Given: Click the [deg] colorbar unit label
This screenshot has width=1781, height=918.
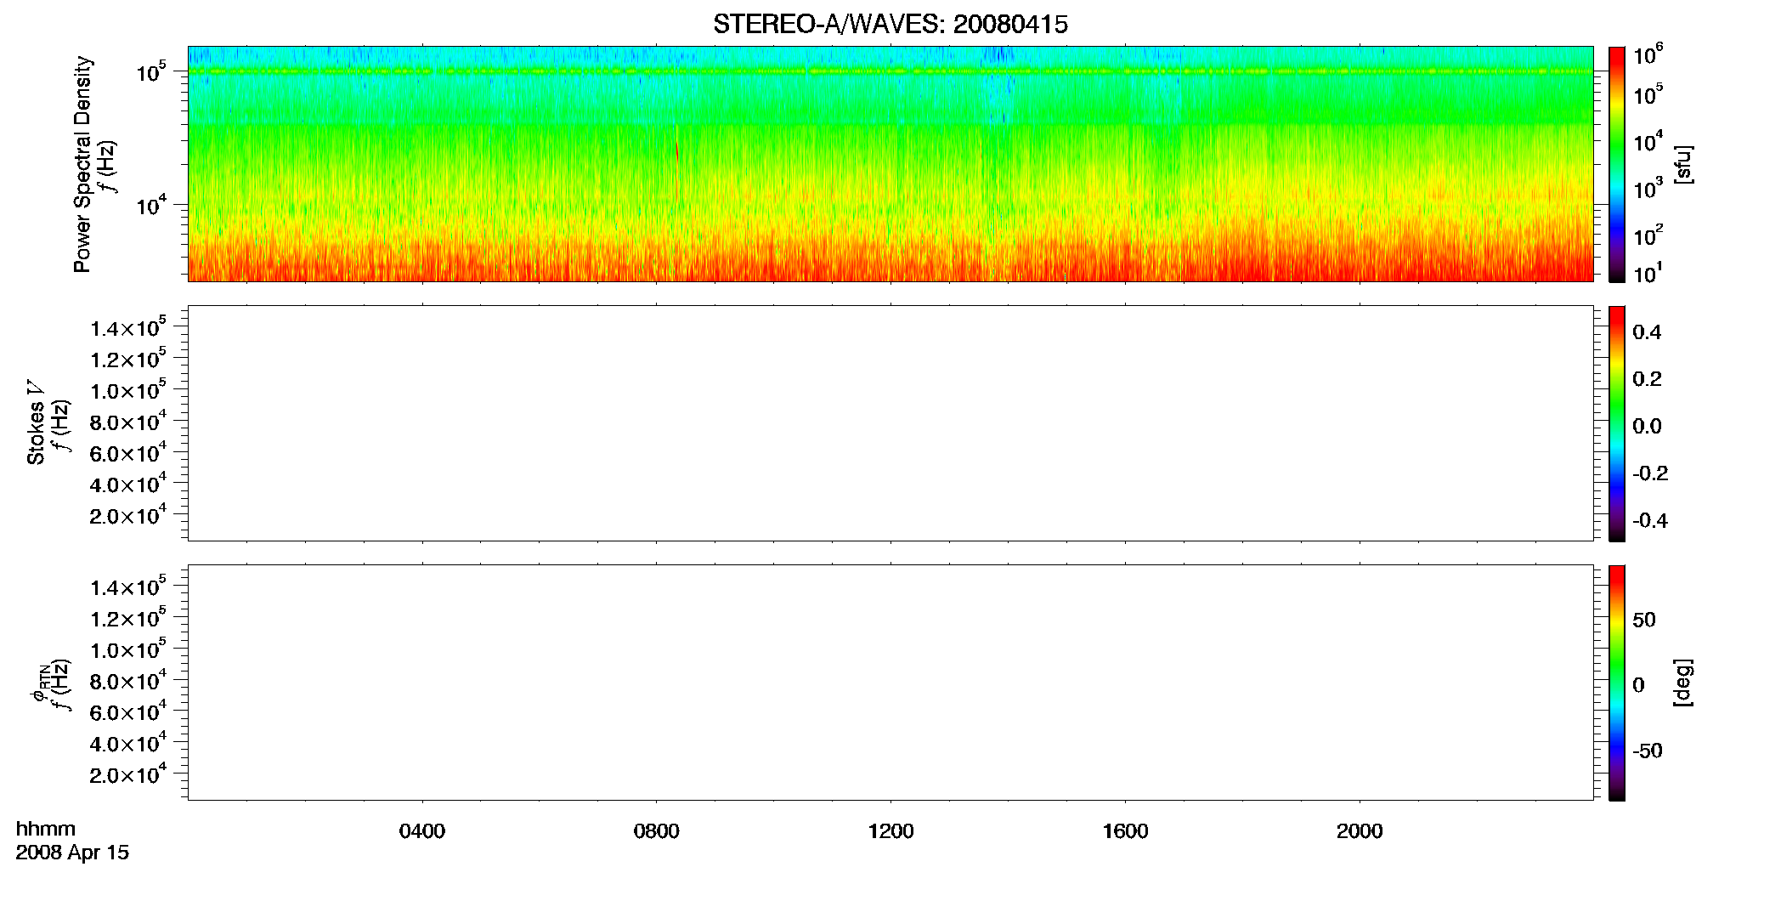Looking at the screenshot, I should point(1683,683).
